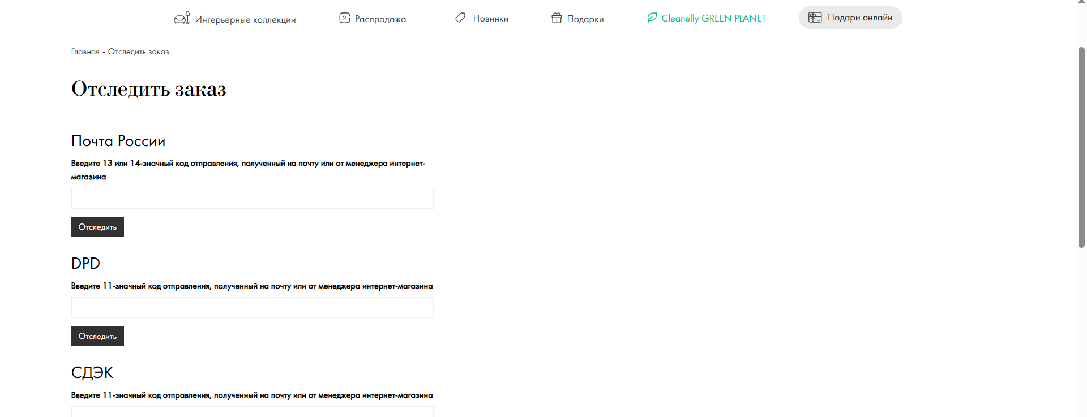1087x417 pixels.
Task: Go to Главная breadcrumb link
Action: (x=85, y=51)
